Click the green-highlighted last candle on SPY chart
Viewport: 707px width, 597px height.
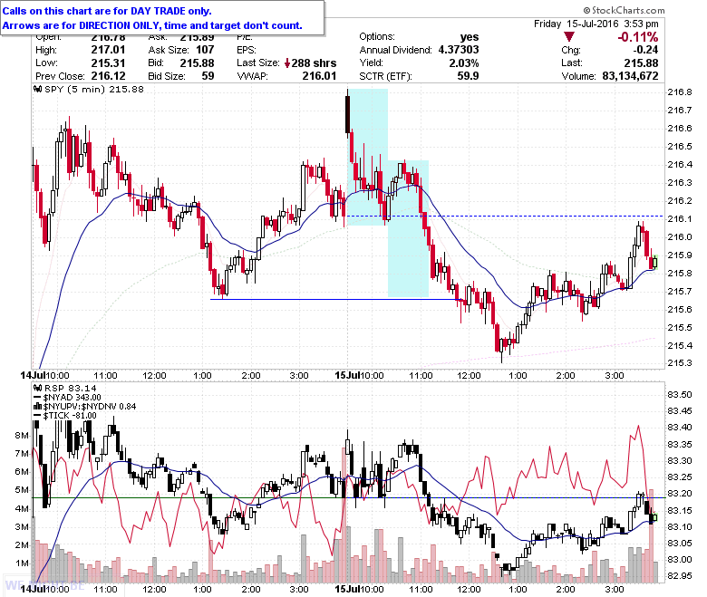(x=654, y=262)
